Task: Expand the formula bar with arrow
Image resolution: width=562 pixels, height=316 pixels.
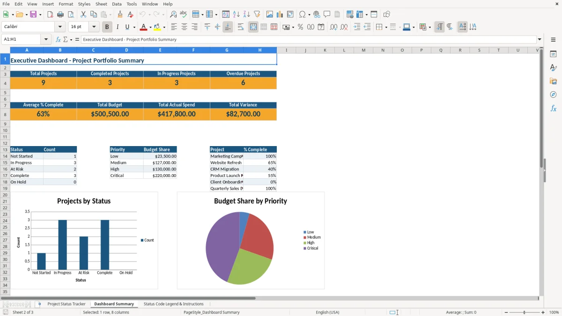Action: click(x=540, y=40)
